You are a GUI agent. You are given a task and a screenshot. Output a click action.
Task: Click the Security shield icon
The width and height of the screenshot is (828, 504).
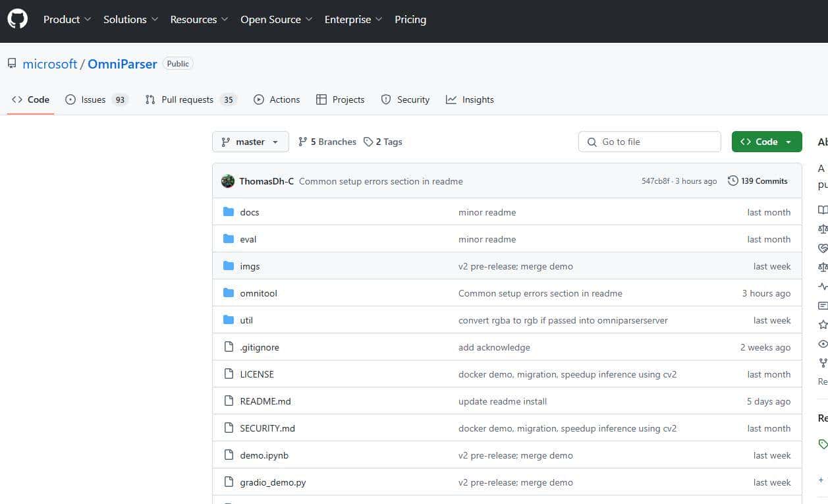(x=386, y=99)
